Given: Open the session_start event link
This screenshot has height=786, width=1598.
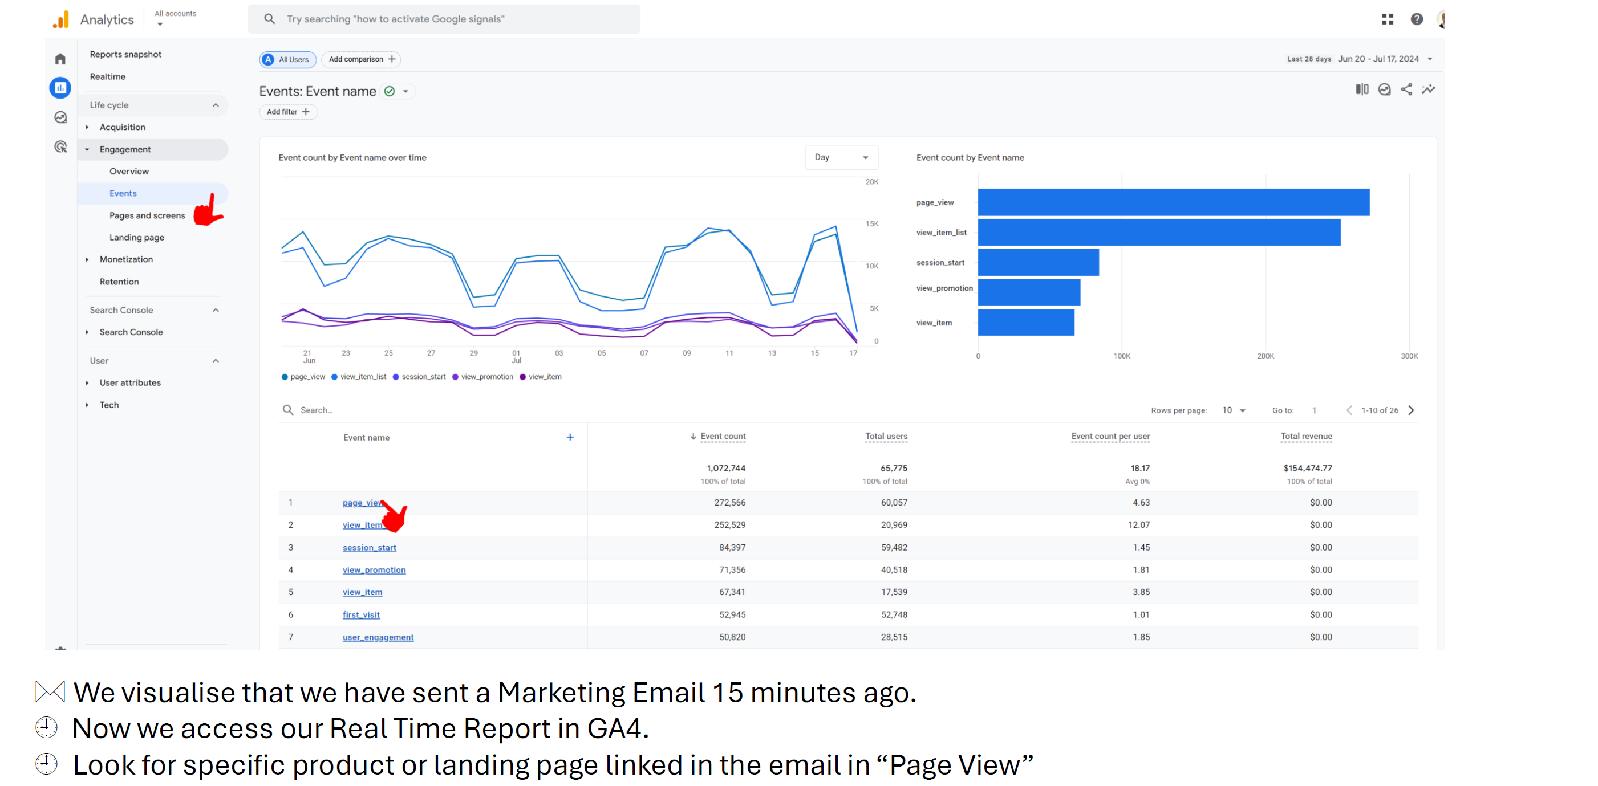Looking at the screenshot, I should (x=369, y=548).
